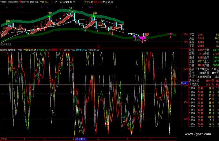219x141 pixels.
Task: Click the 强市线 80.00 legend entry
Action: tap(70, 50)
